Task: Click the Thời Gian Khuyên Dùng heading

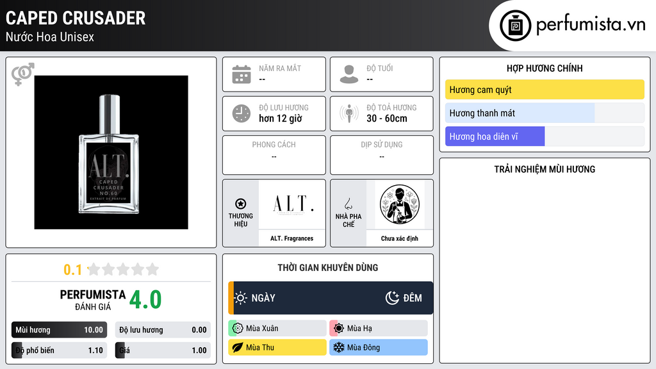Action: coord(328,268)
